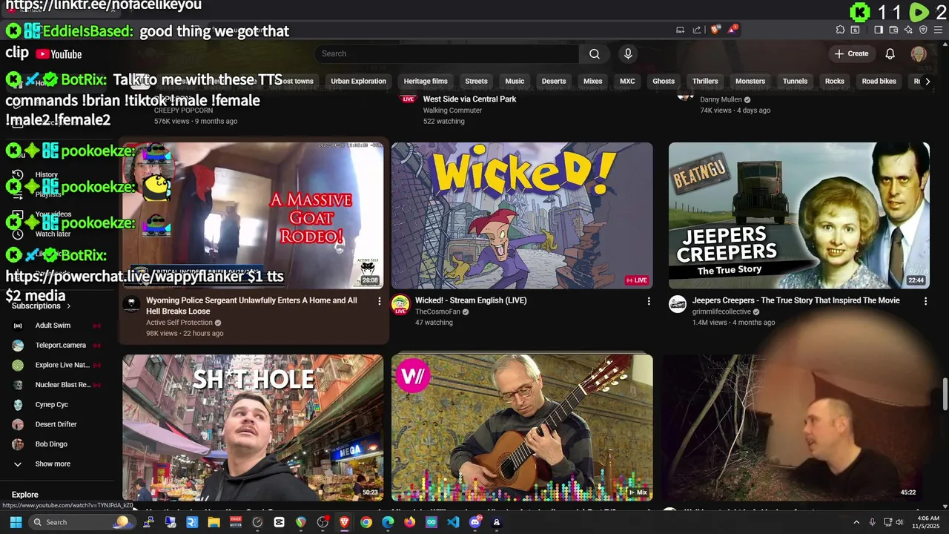This screenshot has height=534, width=949.
Task: Open the Wicked! cartoon thumbnail
Action: 522,215
